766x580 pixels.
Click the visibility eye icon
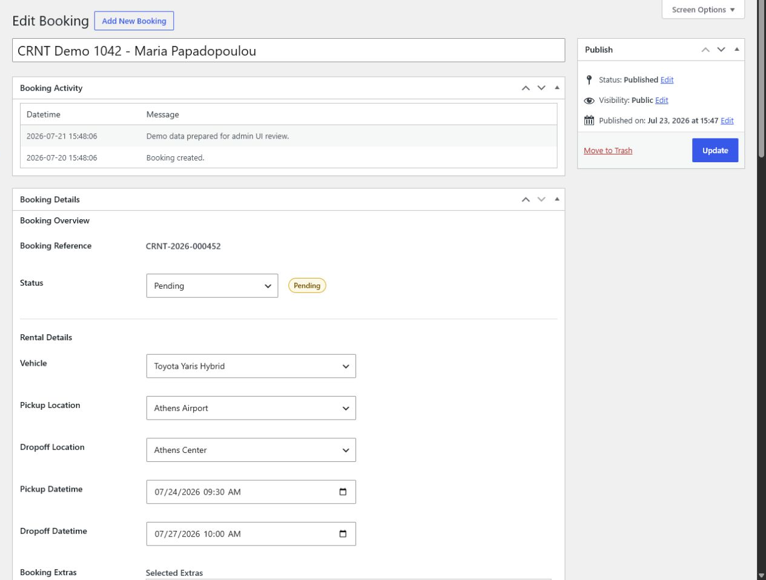589,101
